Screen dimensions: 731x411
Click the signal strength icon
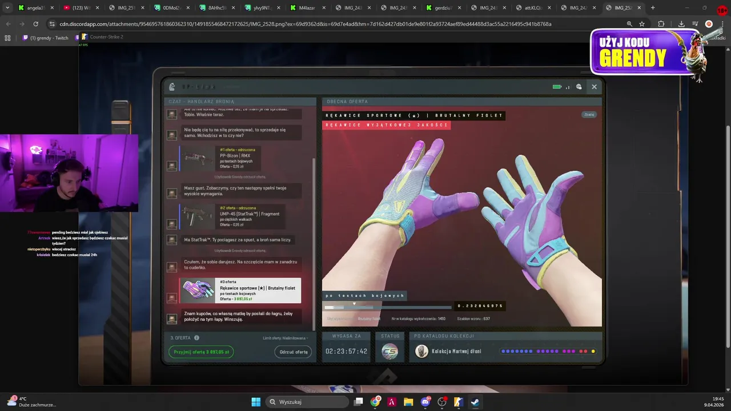point(568,87)
